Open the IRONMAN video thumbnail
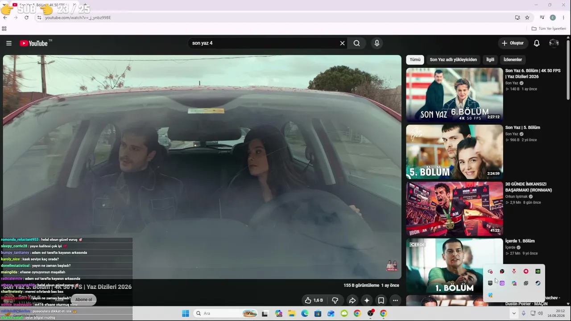 455,208
